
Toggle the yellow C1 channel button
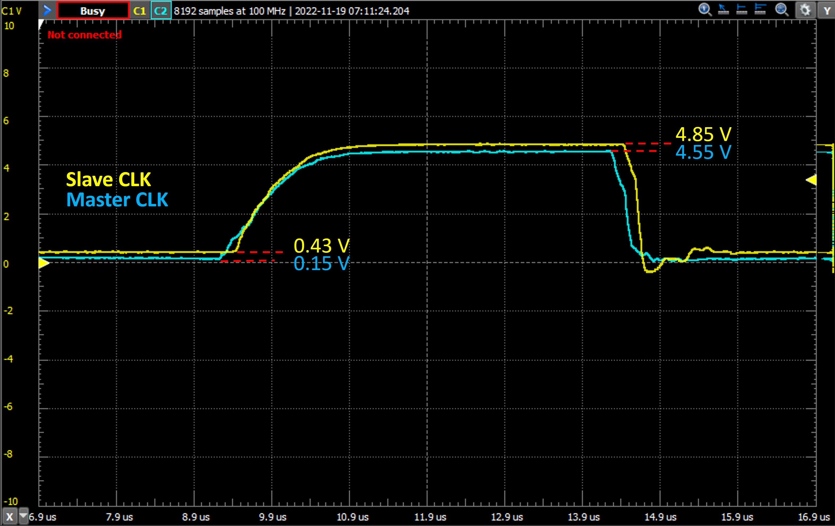(140, 11)
